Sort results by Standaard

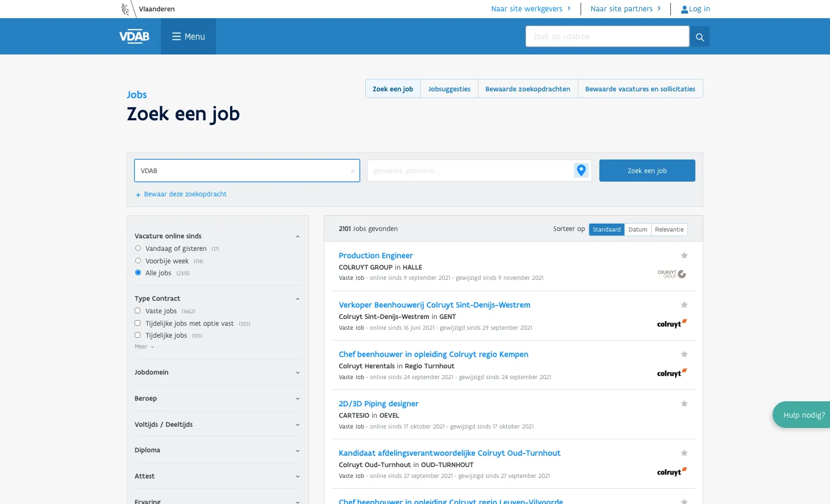pos(607,229)
